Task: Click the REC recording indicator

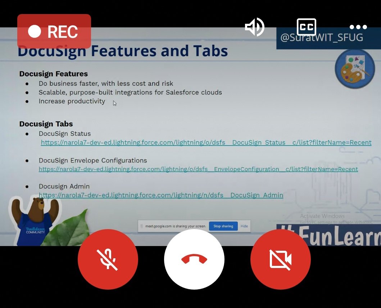Action: [x=54, y=31]
